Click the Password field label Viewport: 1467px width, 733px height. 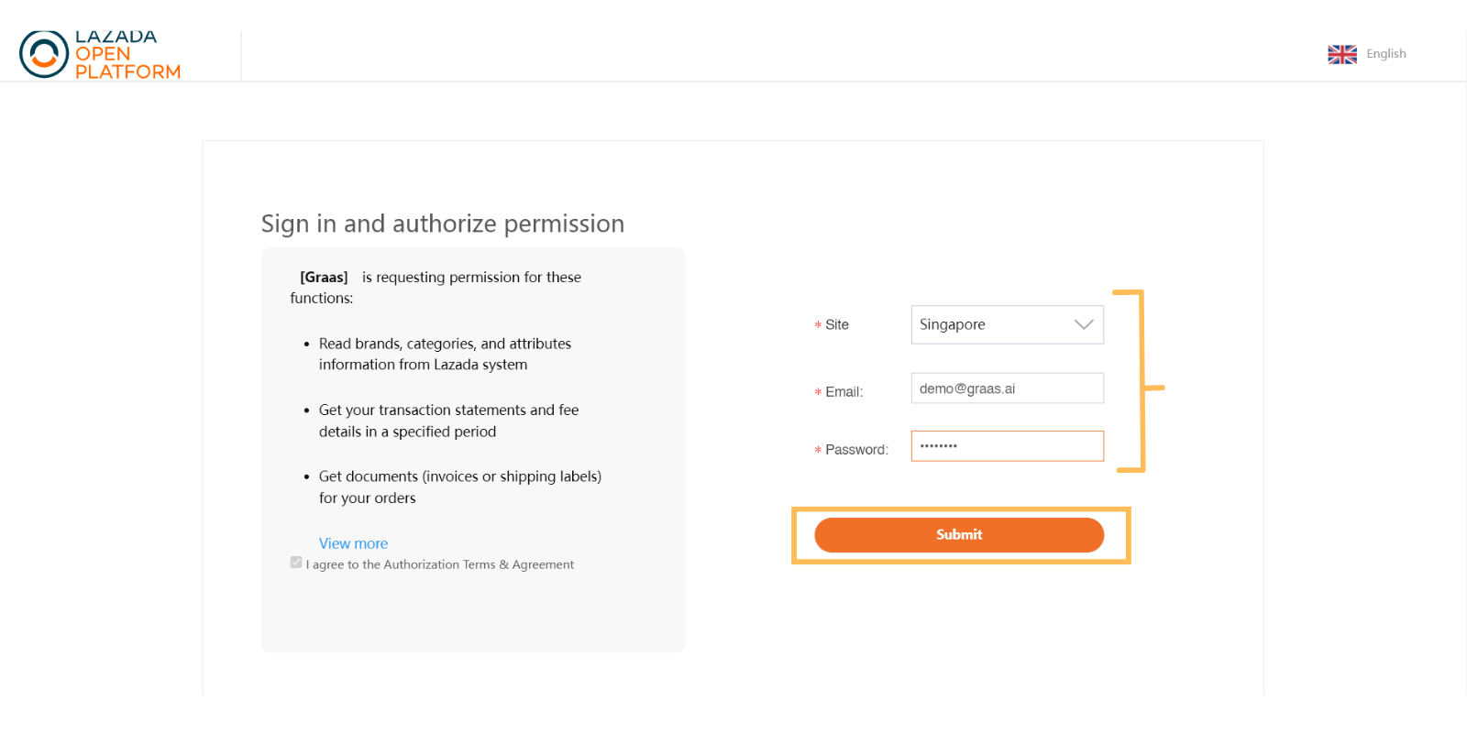856,449
